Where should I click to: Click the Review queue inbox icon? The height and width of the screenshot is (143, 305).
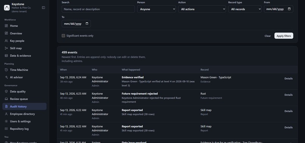click(6, 99)
